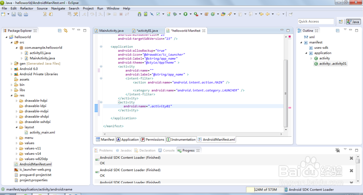Click the New Java Class icon
Image resolution: width=363 pixels, height=195 pixels.
[213, 14]
